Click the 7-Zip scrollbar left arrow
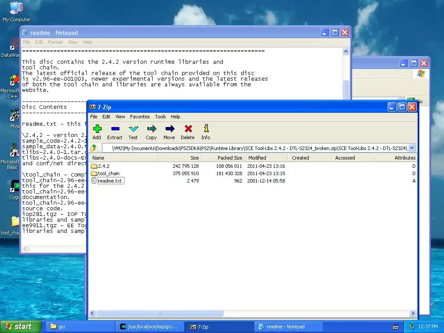 [x=92, y=313]
